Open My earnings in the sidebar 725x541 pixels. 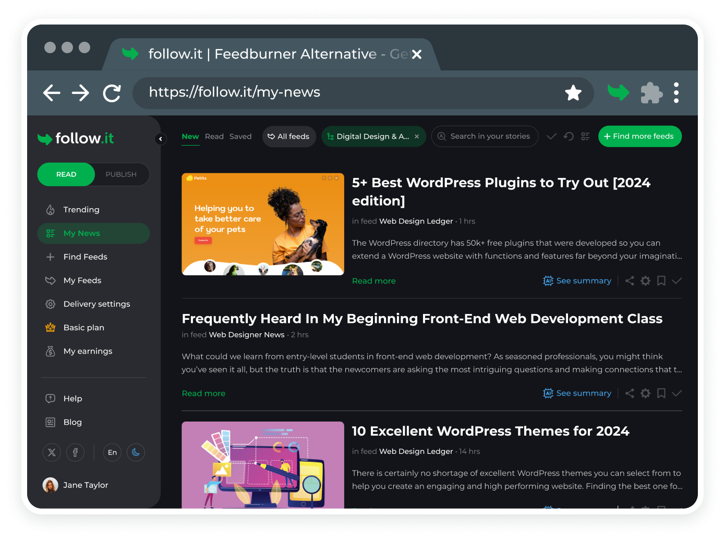click(93, 351)
